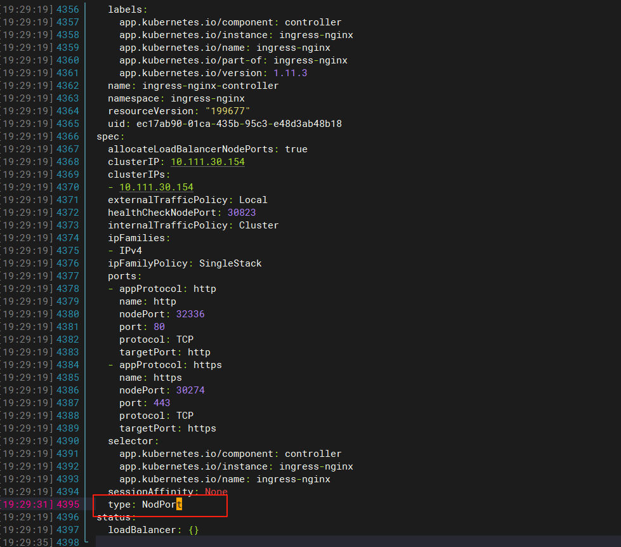Click the type: NodPort line
This screenshot has width=621, height=547.
coord(145,504)
